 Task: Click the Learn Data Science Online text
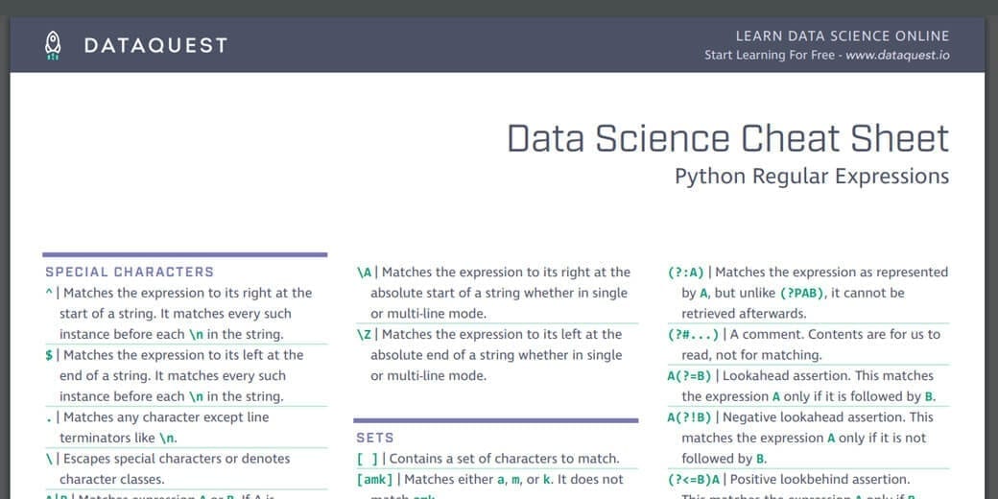click(x=842, y=36)
